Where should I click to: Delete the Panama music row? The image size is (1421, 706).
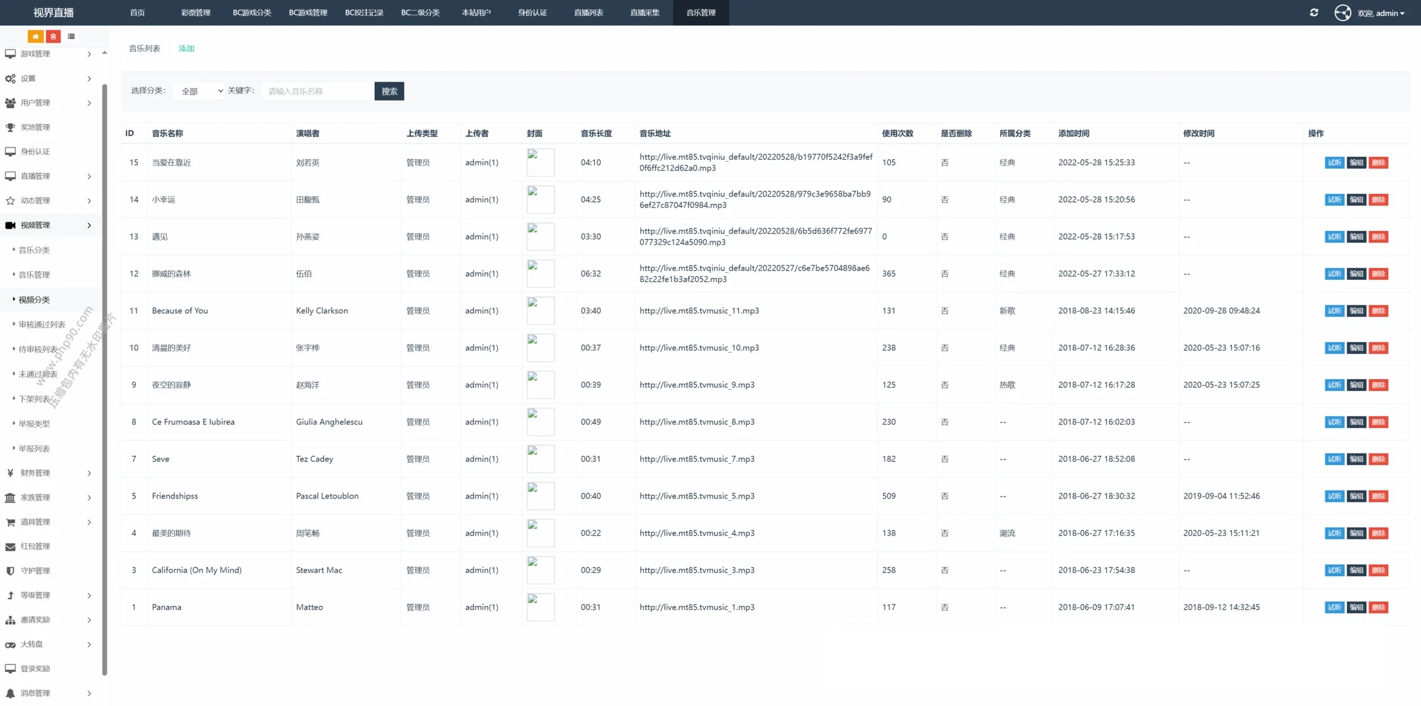tap(1378, 607)
